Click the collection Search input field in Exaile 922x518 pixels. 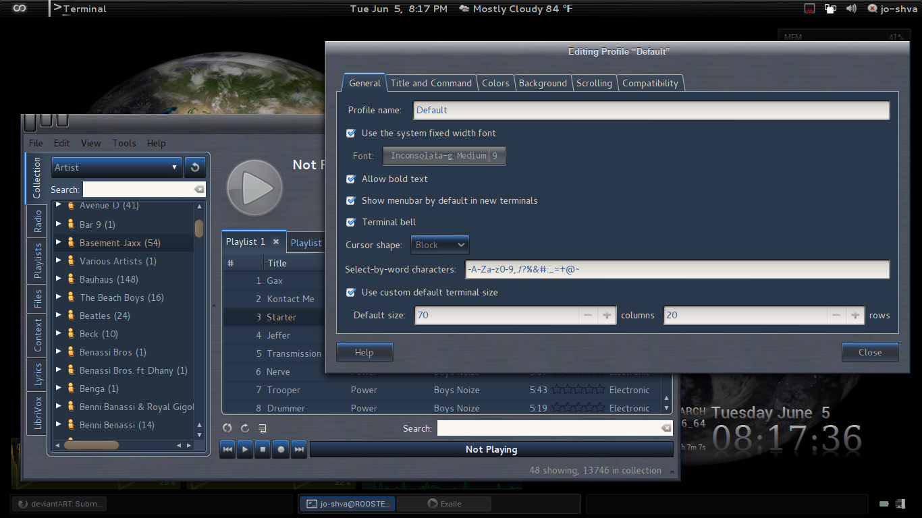click(144, 190)
